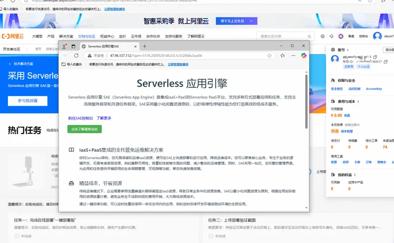Open the 大模型 menu in background page
Screen dimensions: 394x243
[37, 36]
